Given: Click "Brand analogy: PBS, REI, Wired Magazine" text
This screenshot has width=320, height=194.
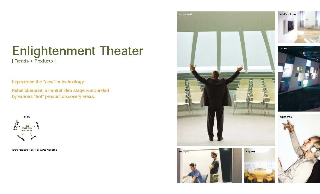Looking at the screenshot, I should pyautogui.click(x=35, y=150).
